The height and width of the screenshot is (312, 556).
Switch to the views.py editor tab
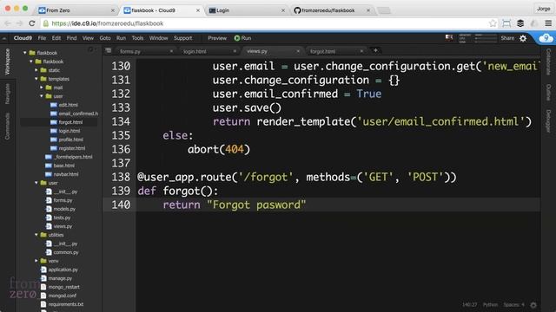point(271,51)
